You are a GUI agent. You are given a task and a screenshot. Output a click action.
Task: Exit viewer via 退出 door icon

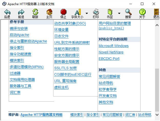(156, 14)
